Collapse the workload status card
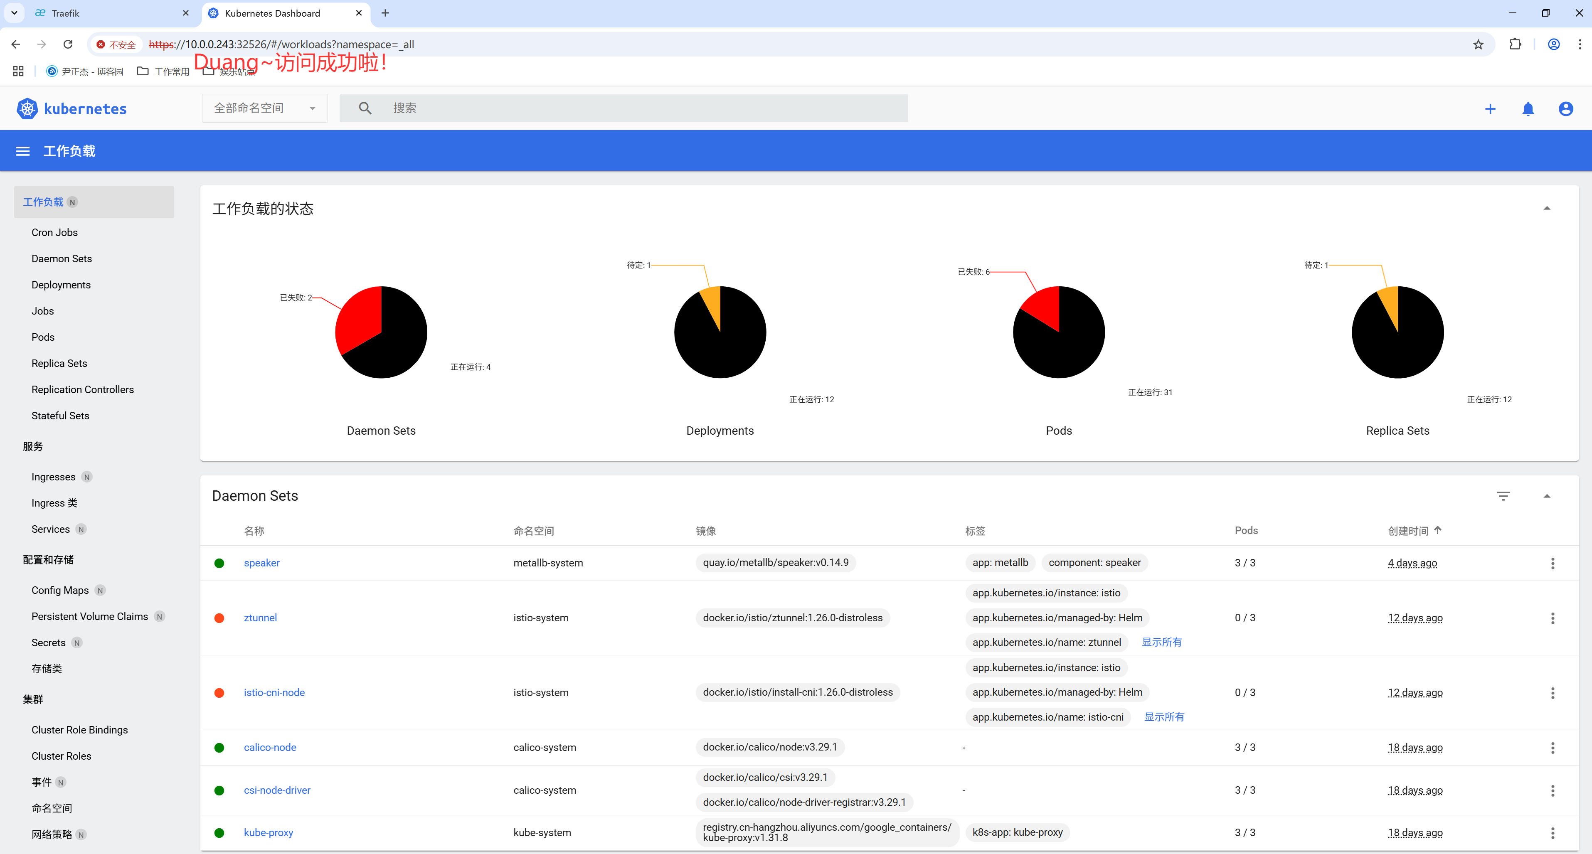The image size is (1592, 854). pos(1547,208)
